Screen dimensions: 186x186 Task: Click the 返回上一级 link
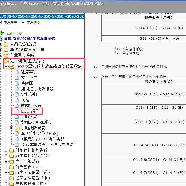[14, 33]
